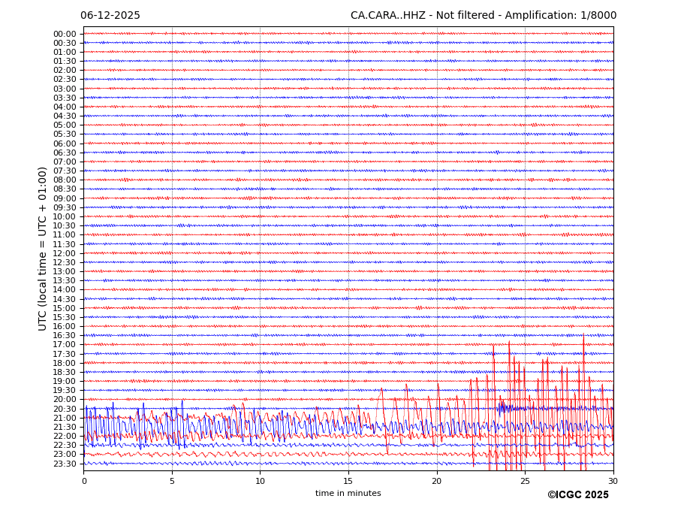The image size is (696, 523).
Task: Click the 15 tick on the minutes axis
Action: [x=348, y=481]
